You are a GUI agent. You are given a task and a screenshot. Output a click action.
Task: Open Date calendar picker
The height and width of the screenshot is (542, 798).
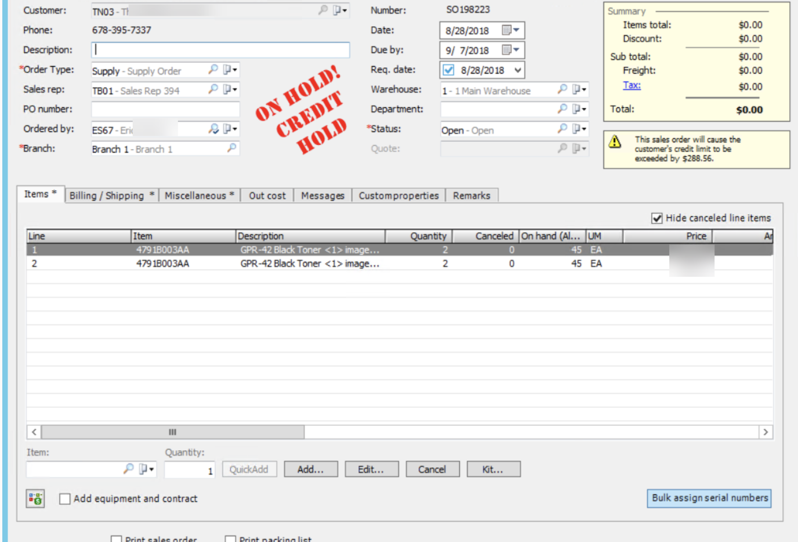510,30
